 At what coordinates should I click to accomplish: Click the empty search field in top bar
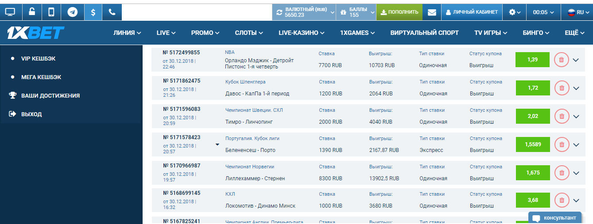(197, 12)
